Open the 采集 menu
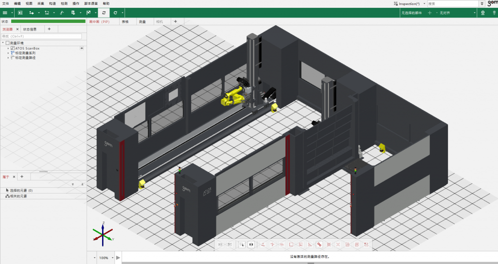 (x=40, y=3)
